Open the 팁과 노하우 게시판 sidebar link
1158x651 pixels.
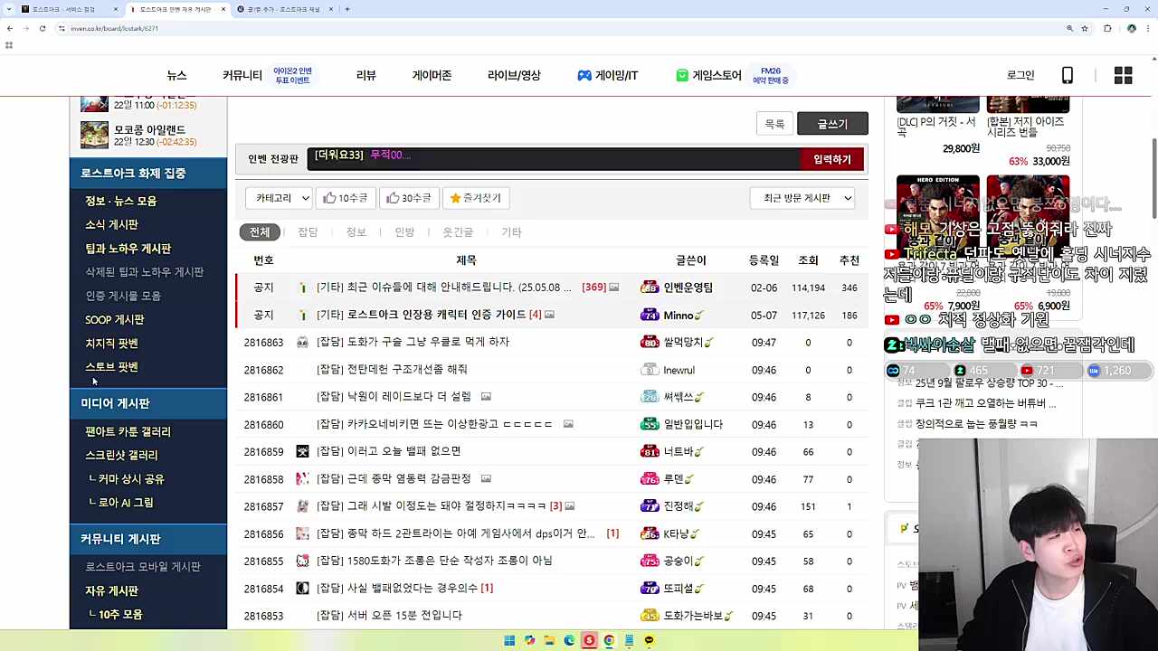(x=128, y=249)
